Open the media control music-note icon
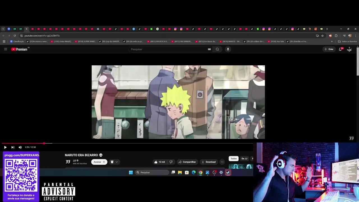Image resolution: width=359 pixels, height=202 pixels. pyautogui.click(x=344, y=36)
